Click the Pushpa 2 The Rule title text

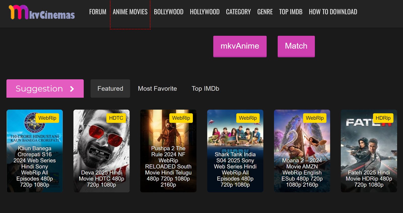(168, 166)
